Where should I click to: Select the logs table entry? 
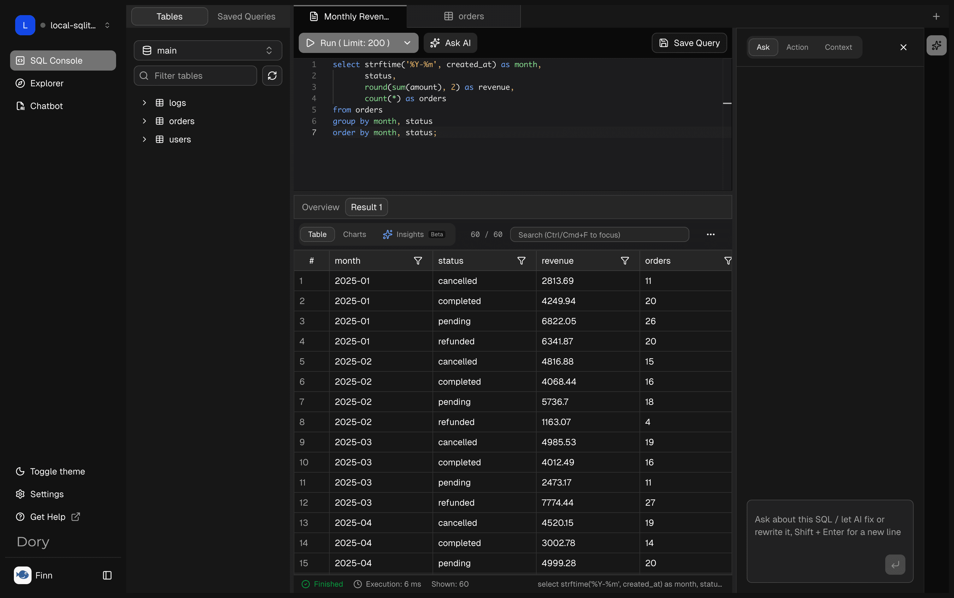coord(177,103)
